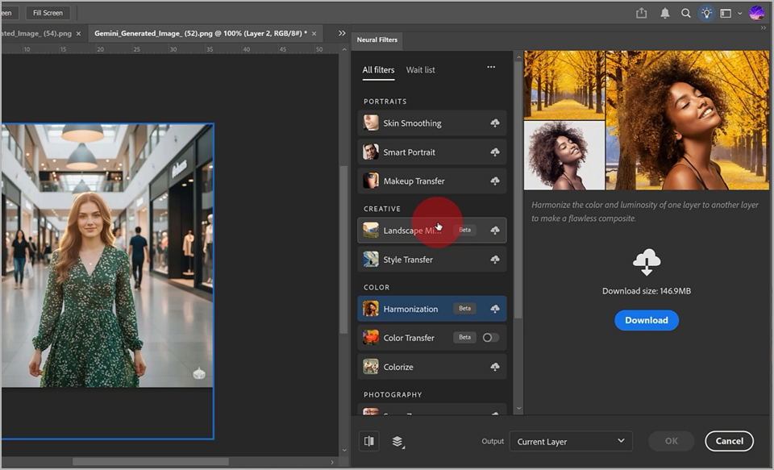Screen dimensions: 774x470
Task: Select the Harmonization filter
Action: 432,309
